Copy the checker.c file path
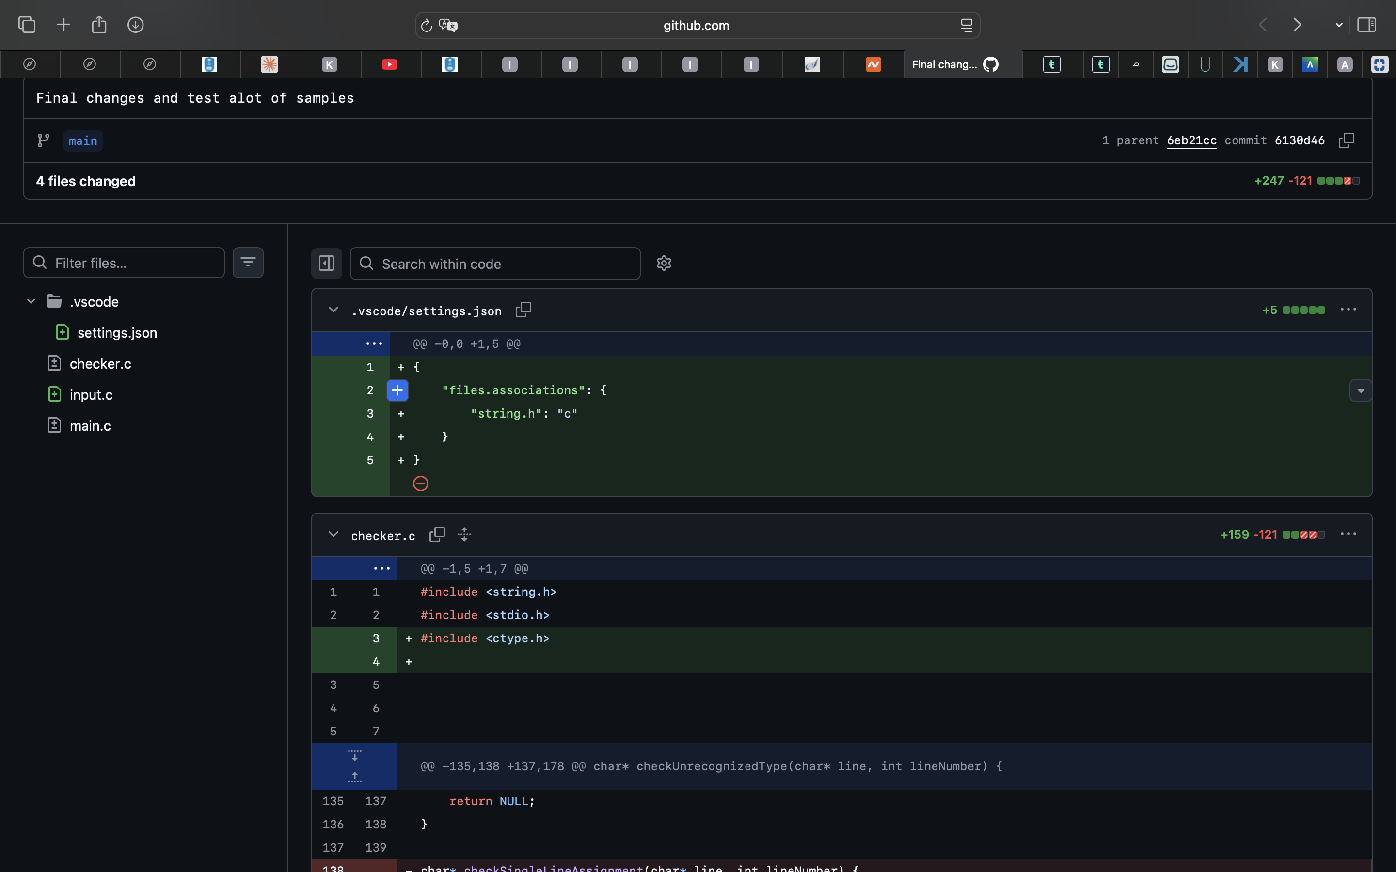This screenshot has width=1396, height=872. (437, 535)
